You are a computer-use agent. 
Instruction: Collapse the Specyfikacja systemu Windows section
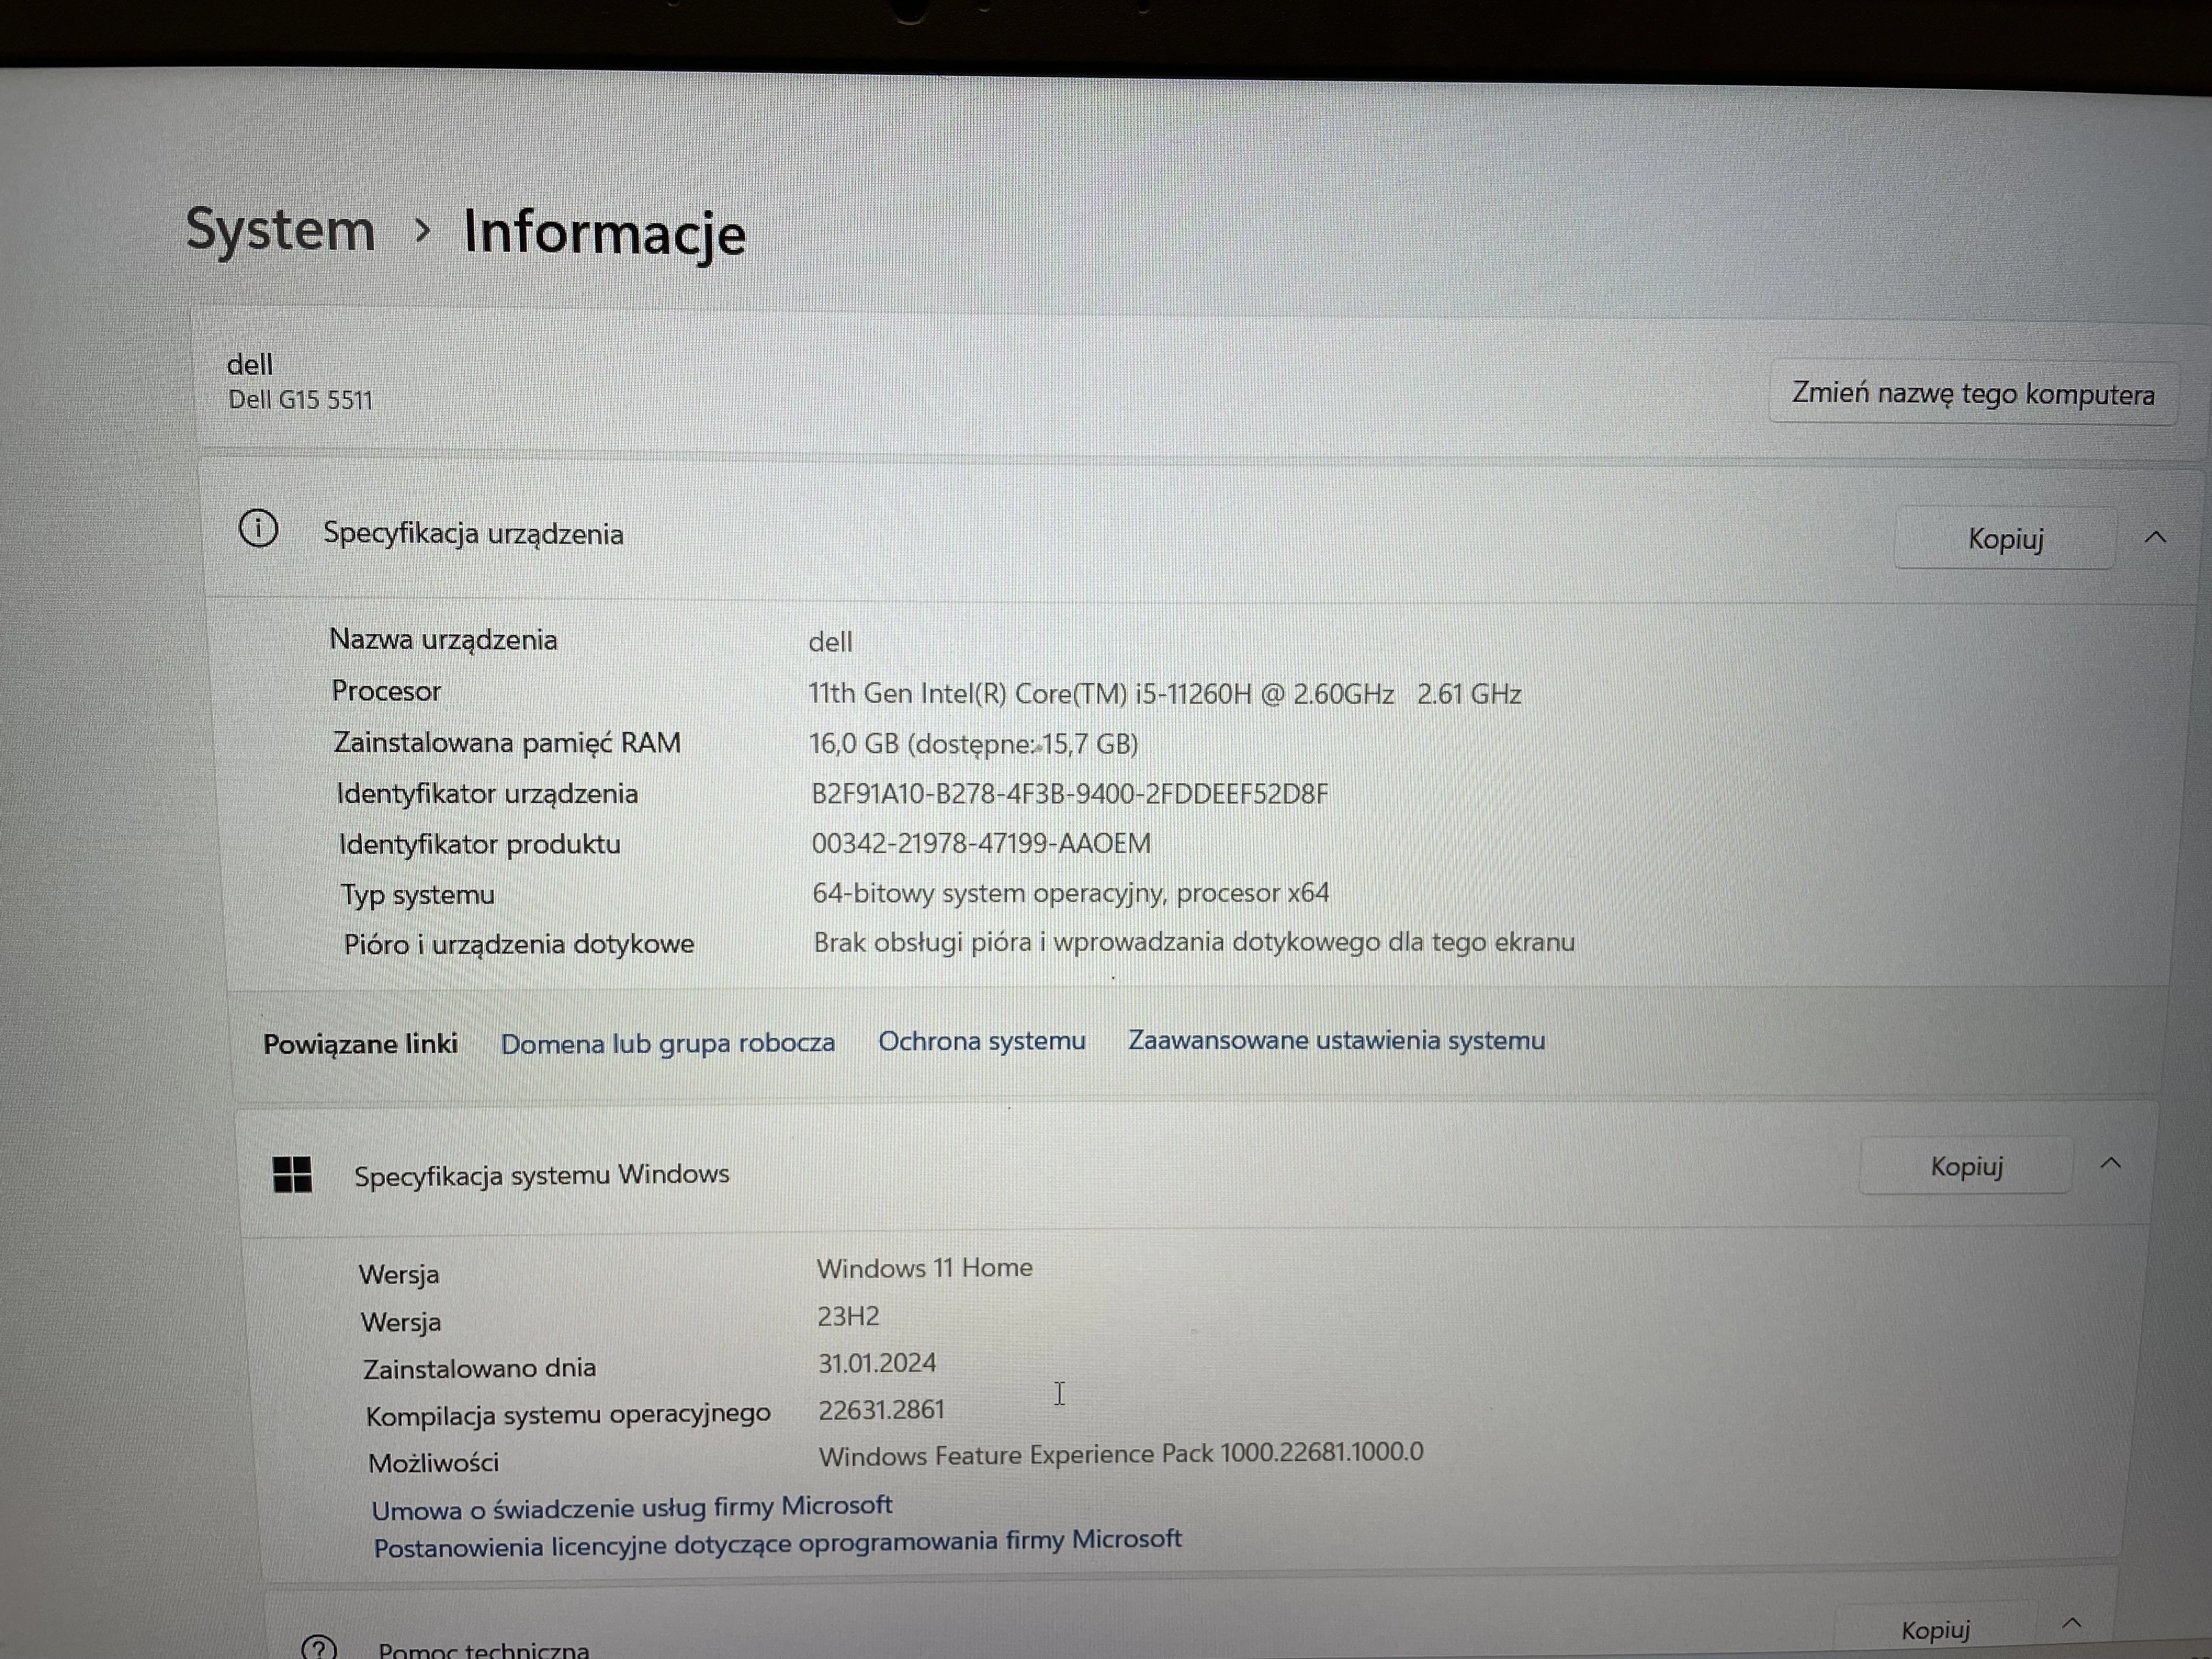(x=2110, y=1164)
